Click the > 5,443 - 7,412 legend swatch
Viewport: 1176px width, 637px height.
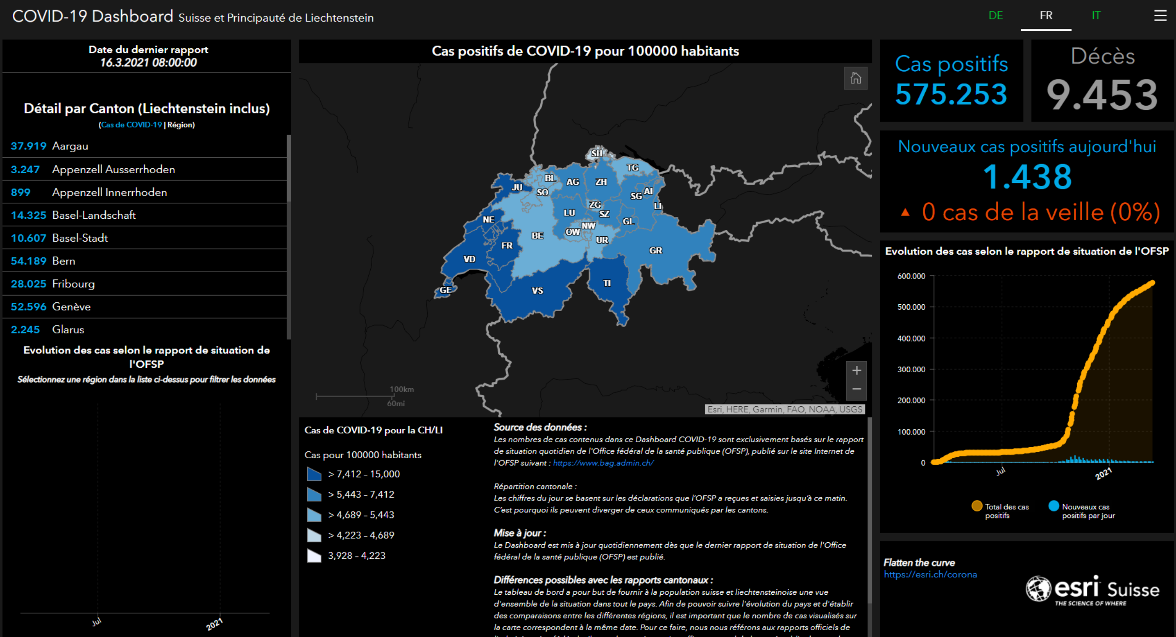point(314,495)
